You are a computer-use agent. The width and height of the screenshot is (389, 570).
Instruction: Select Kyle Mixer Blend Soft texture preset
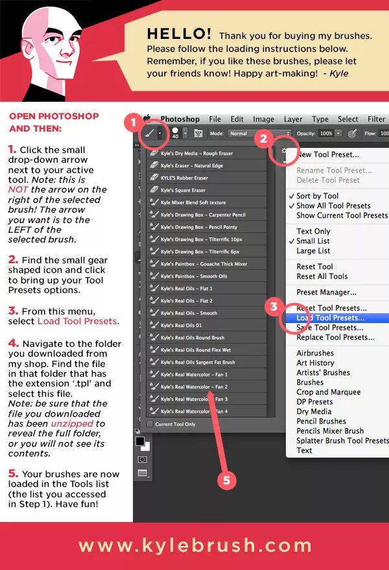click(x=207, y=202)
